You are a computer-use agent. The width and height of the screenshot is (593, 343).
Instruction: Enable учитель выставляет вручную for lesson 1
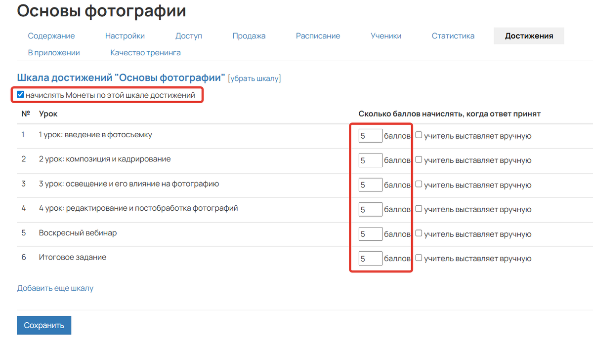click(418, 136)
